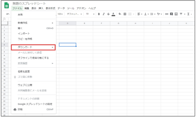Insert a chart using toolbar icon
Screen dimensions: 196x117
point(176,14)
